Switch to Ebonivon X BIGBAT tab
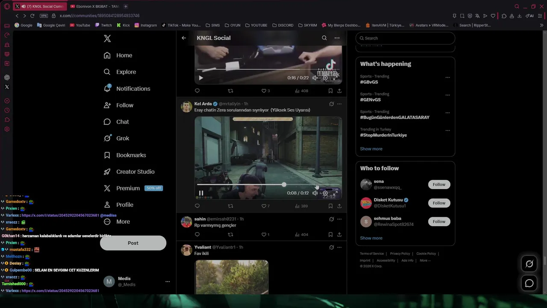 [x=94, y=6]
